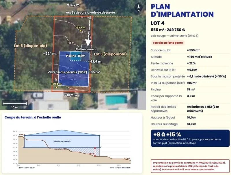This screenshot has height=175, width=231.
Task: Click the north compass icon on the map
Action: pyautogui.click(x=139, y=8)
